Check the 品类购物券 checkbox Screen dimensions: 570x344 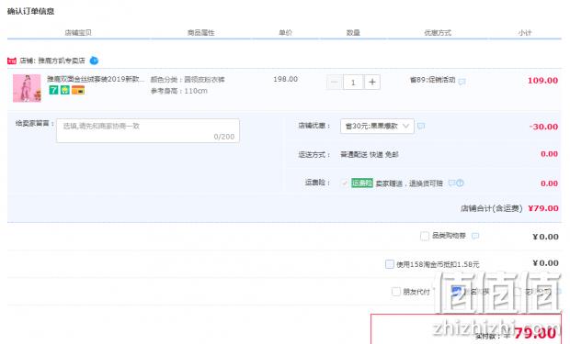(x=424, y=236)
